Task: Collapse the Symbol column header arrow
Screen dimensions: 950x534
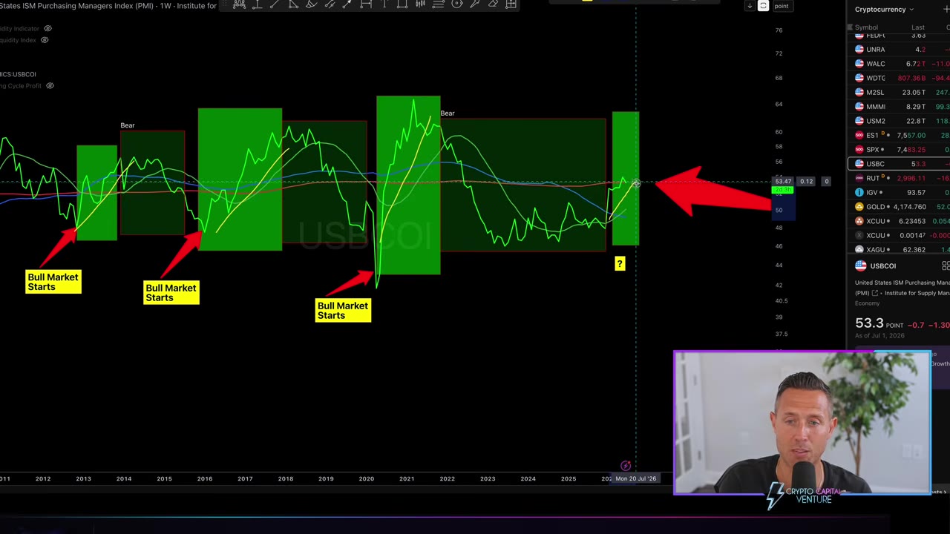Action: coord(851,27)
